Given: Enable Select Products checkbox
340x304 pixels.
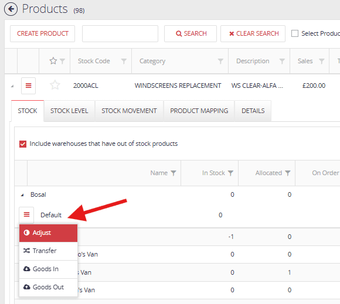Looking at the screenshot, I should [x=295, y=33].
